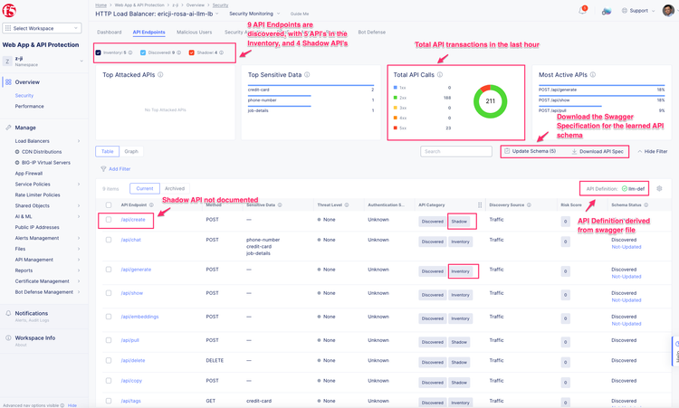
Task: Open the Select Workspace dropdown
Action: pos(43,28)
